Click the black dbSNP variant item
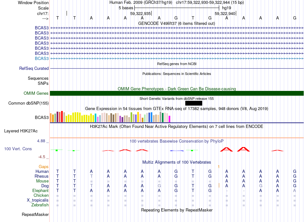304x222 pixels. coord(194,103)
